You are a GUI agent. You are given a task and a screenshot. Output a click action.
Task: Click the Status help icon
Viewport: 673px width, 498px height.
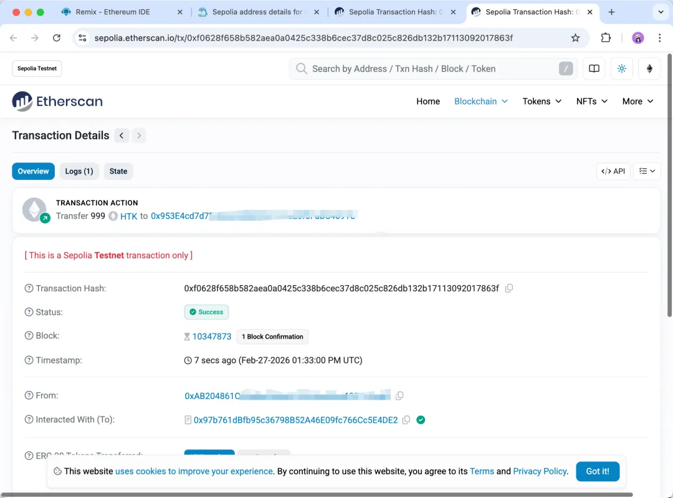[29, 312]
